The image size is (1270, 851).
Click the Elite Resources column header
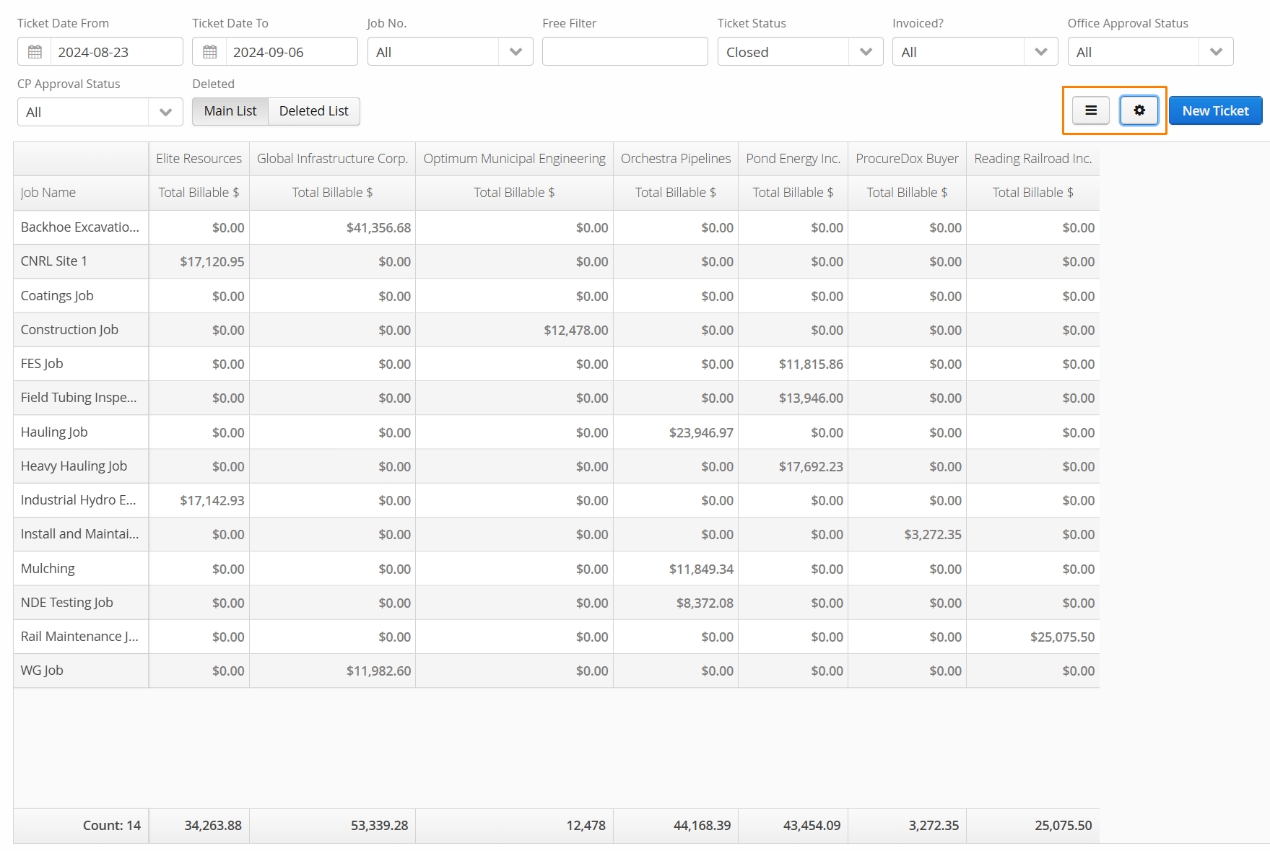(199, 159)
